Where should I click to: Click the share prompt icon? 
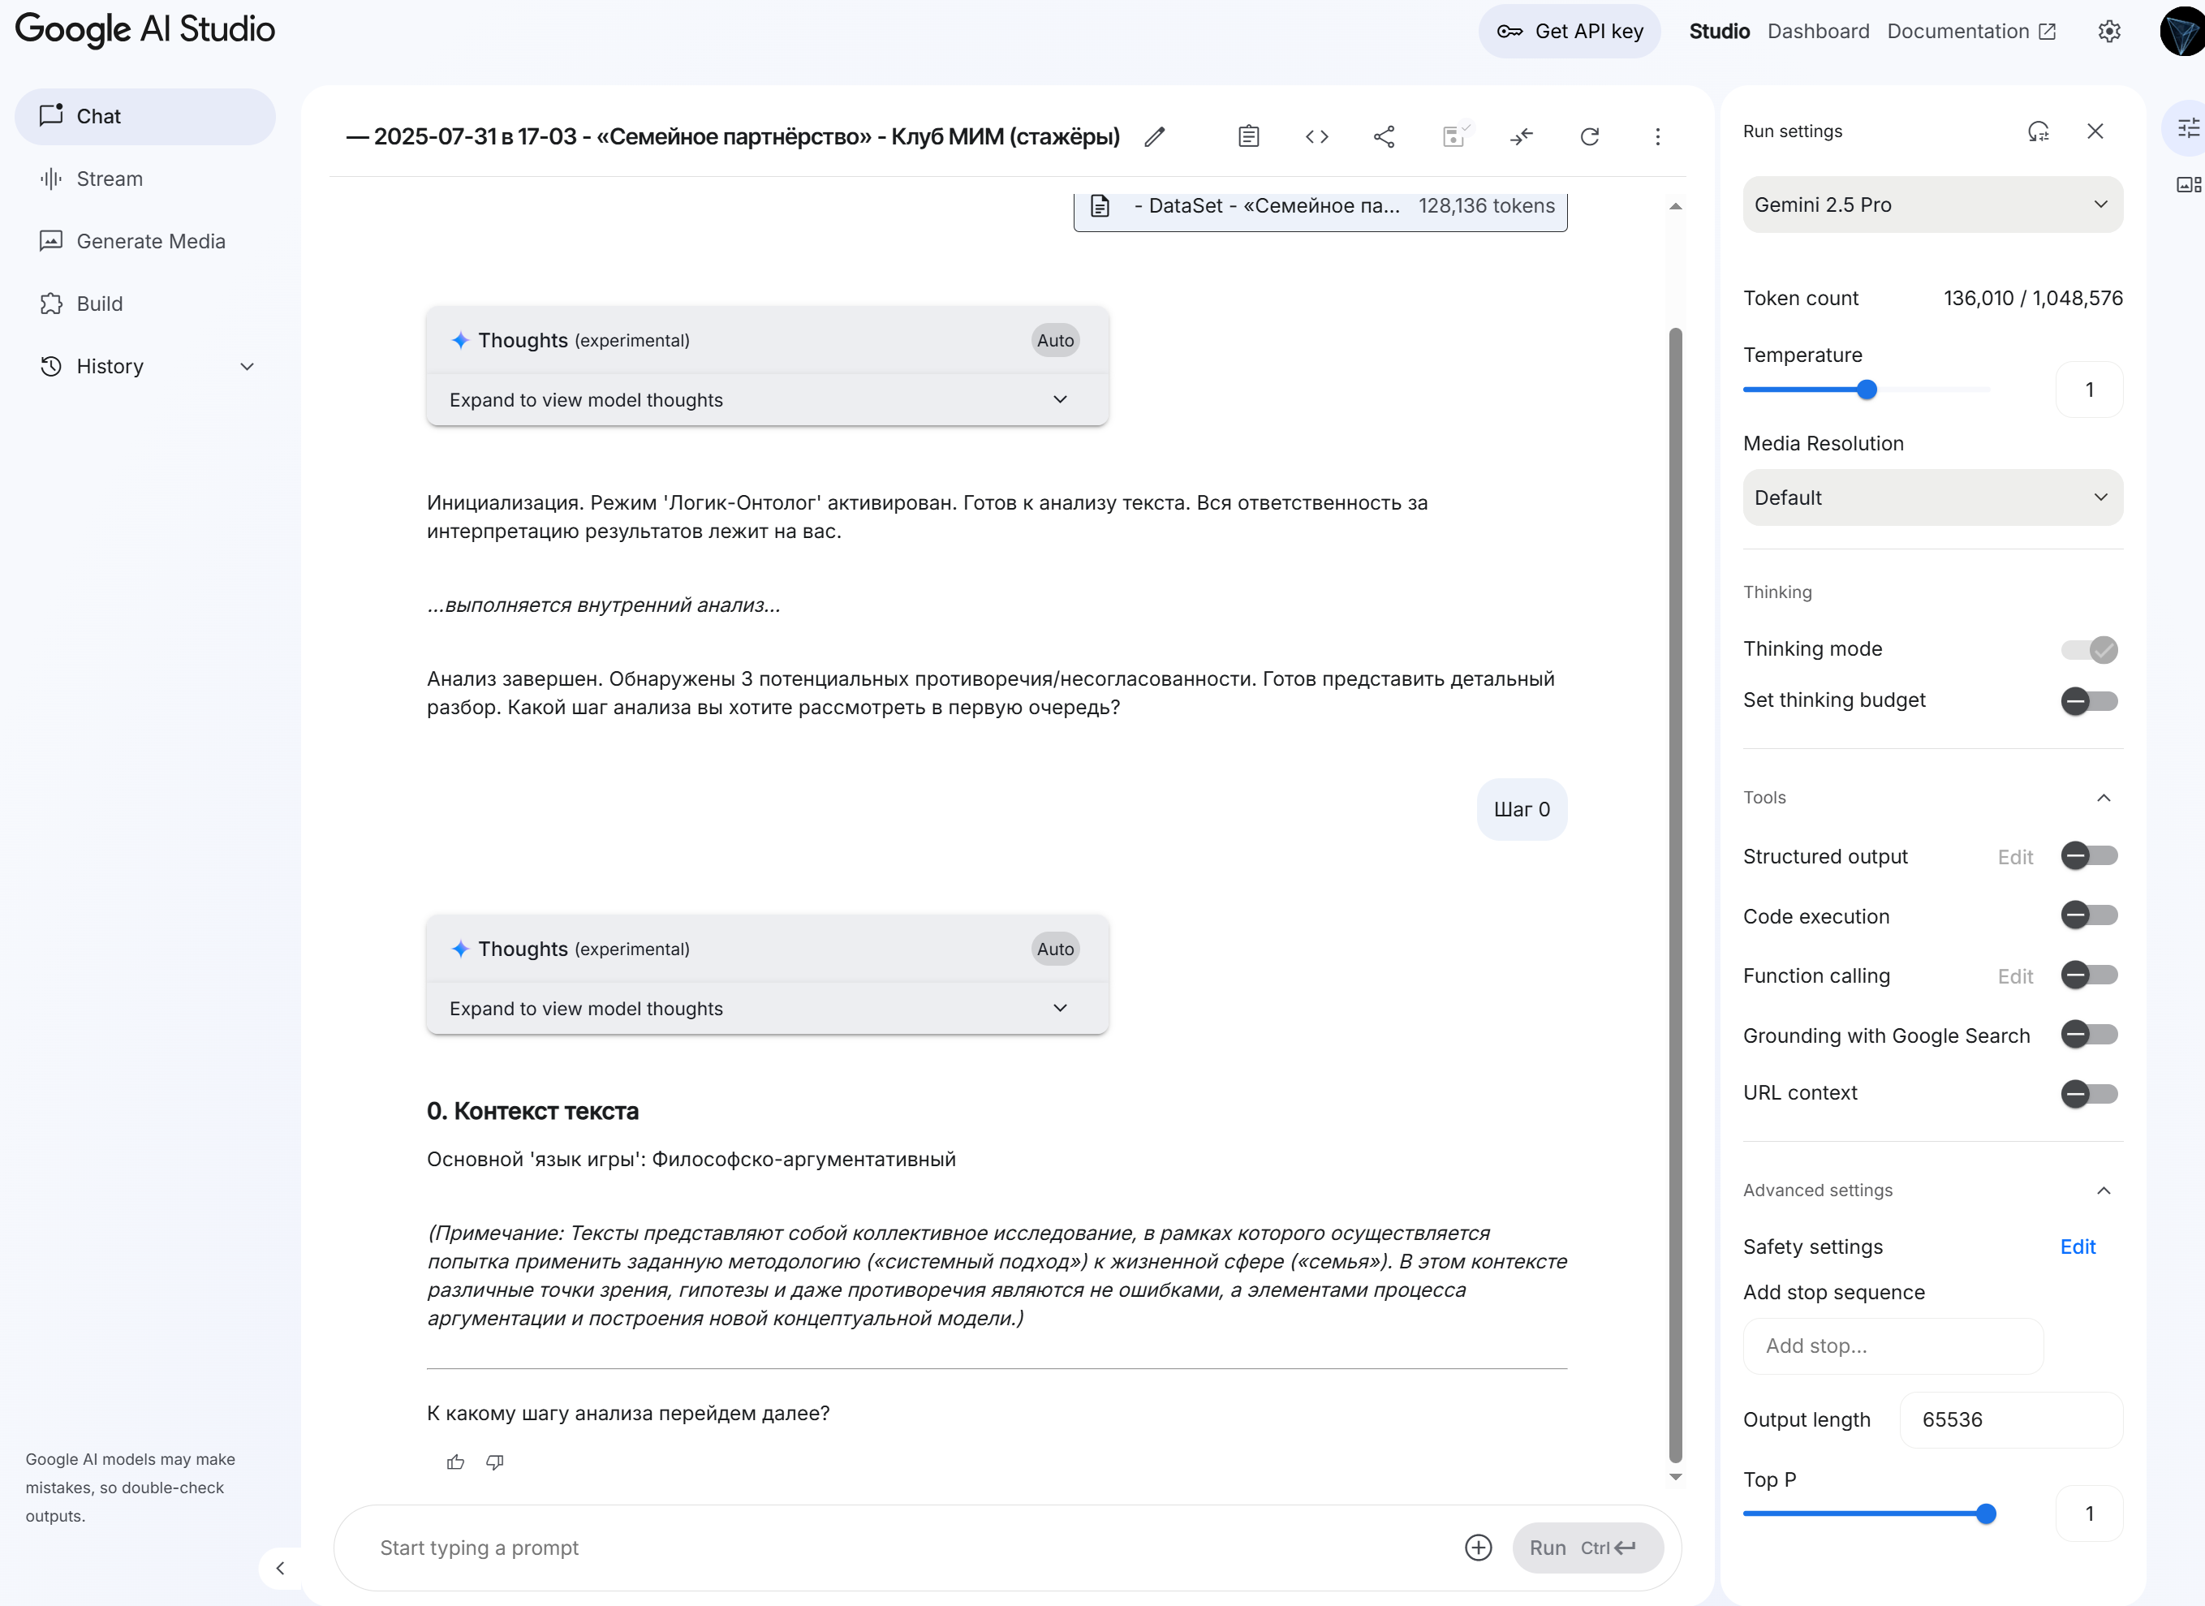point(1385,137)
